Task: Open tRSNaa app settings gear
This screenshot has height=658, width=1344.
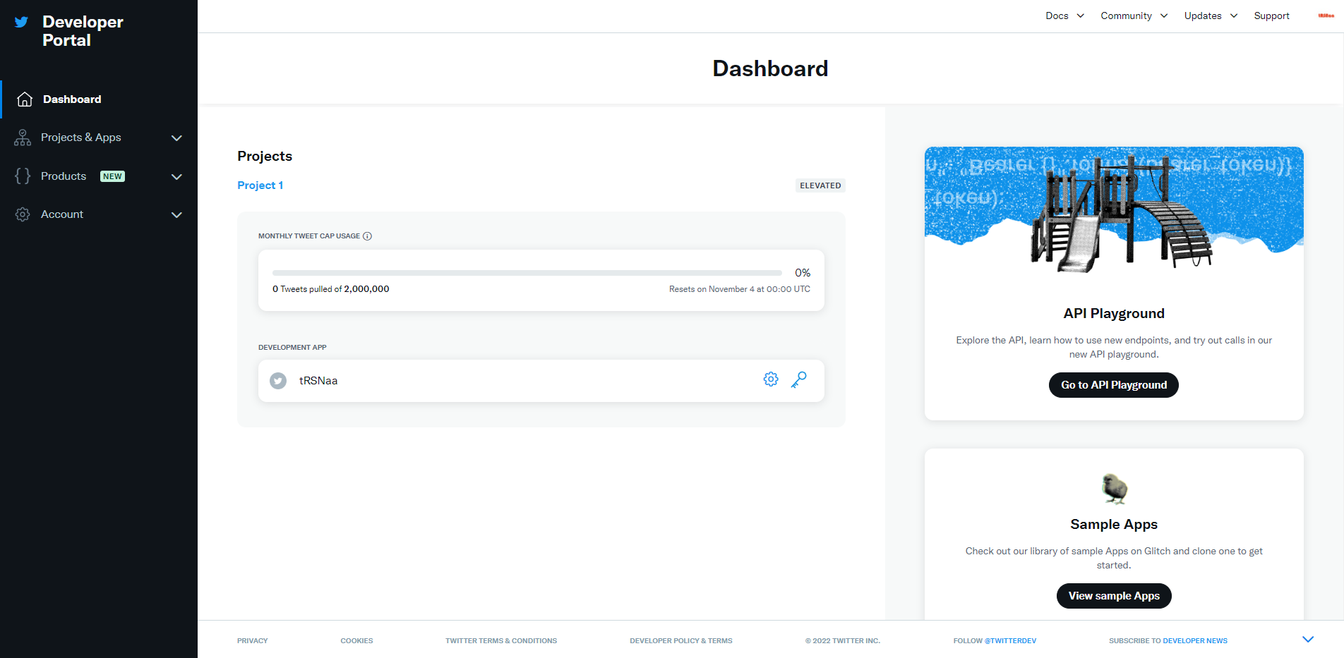Action: coord(771,379)
